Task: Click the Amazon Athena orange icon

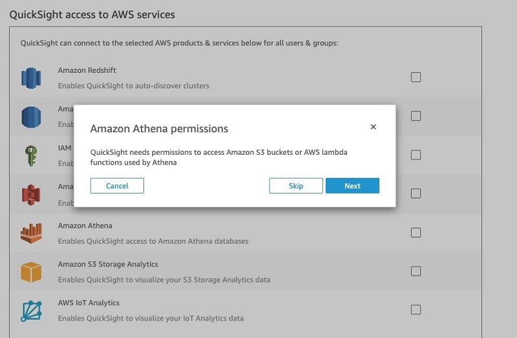Action: point(31,233)
